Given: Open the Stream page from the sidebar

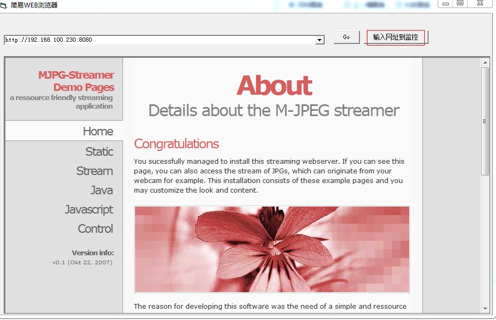Looking at the screenshot, I should tap(94, 171).
